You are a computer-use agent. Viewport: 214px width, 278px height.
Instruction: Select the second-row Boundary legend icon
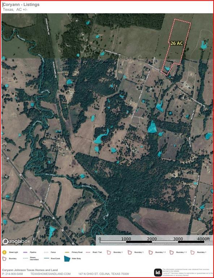pos(4,258)
